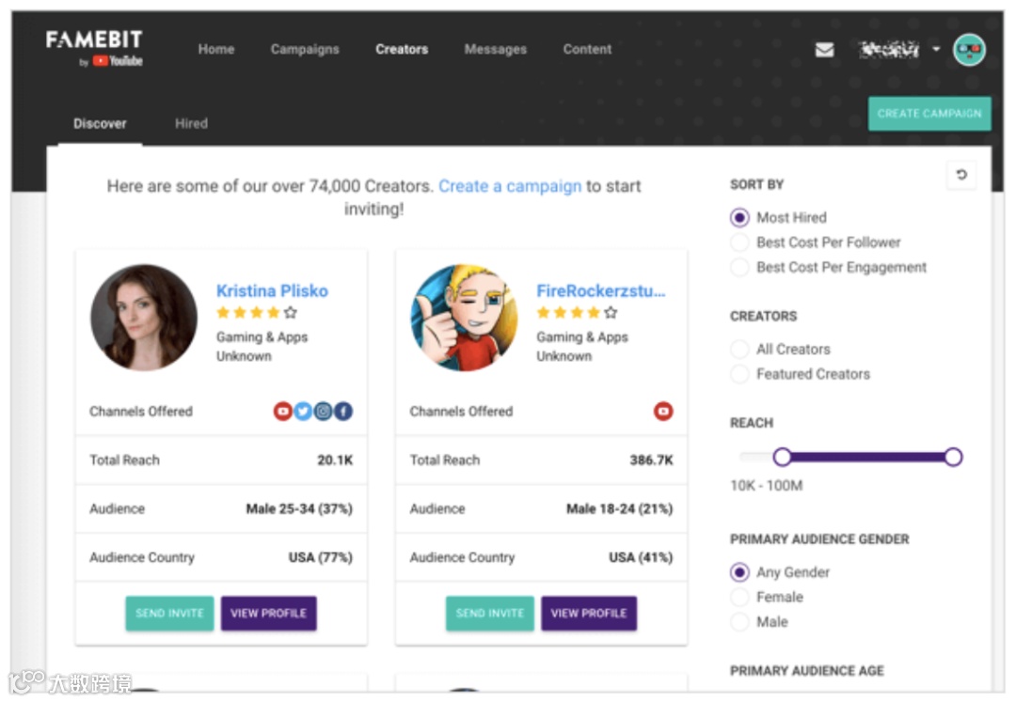Click the FameBit by YouTube logo
Image resolution: width=1016 pixels, height=702 pixels.
(95, 49)
